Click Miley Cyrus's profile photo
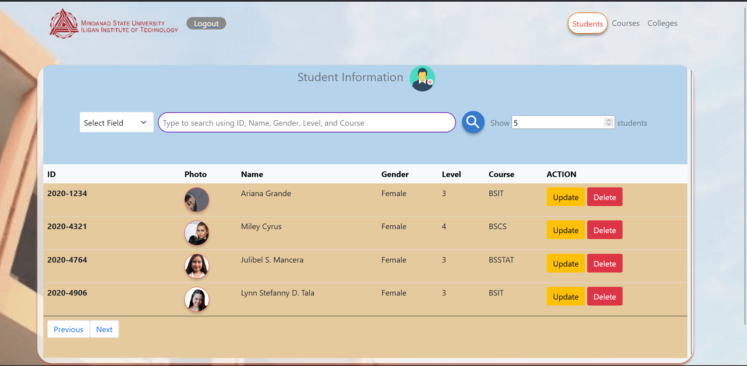Screen dimensions: 747x366 tap(196, 233)
